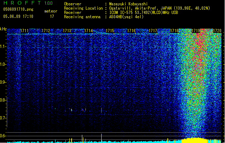This screenshot has width=225, height=143.
Task: Click the tallest yellow spike in bottom graph
Action: (x=102, y=138)
